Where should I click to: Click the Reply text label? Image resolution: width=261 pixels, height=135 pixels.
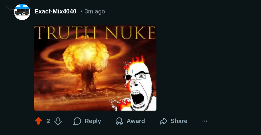coord(93,121)
